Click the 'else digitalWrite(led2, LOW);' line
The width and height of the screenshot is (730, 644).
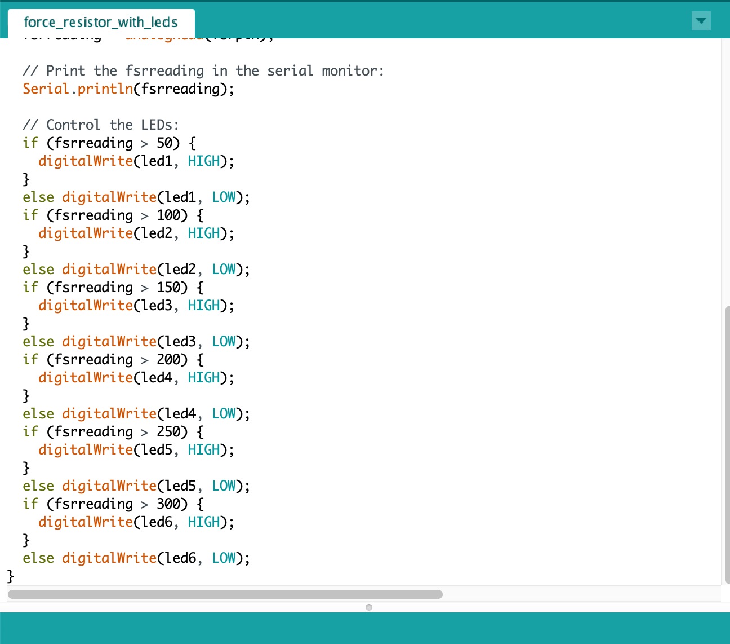point(136,270)
